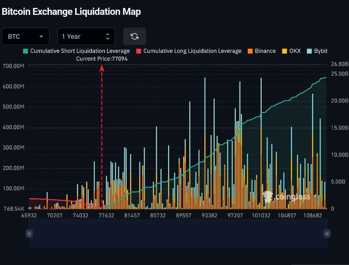Click the Bitcoin Exchange Liquidation Map title
349x265 pixels.
pos(71,12)
